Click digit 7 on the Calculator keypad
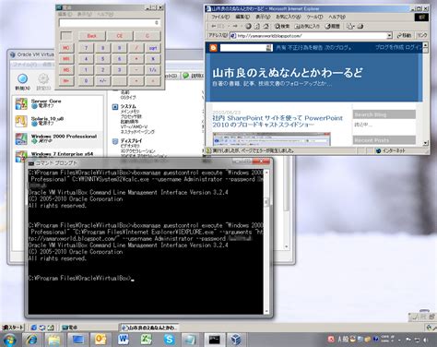The image size is (437, 347). point(86,48)
